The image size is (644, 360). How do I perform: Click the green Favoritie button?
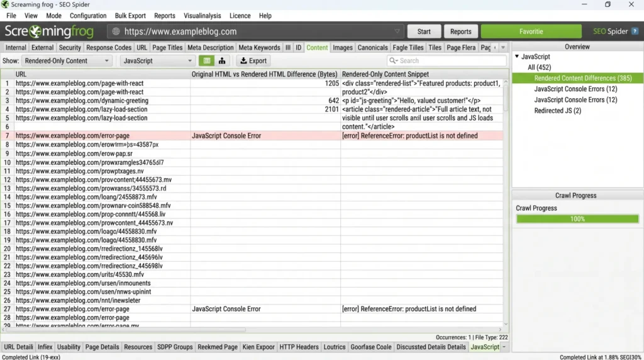[x=531, y=31]
